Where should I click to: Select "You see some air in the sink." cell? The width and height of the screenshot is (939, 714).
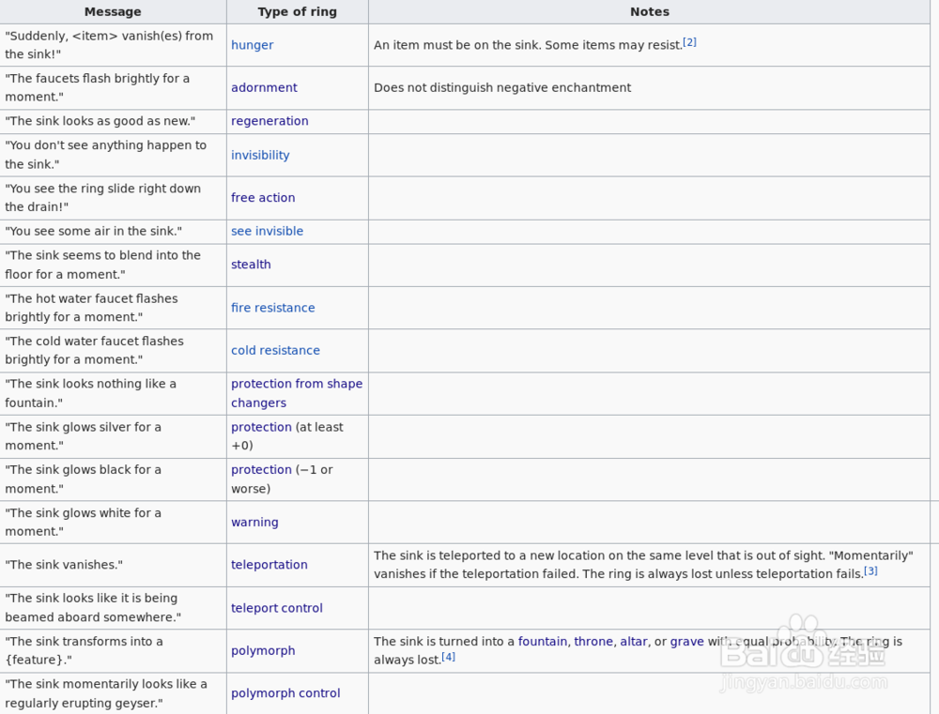click(x=114, y=231)
